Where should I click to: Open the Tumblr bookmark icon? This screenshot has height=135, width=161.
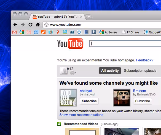[94, 32]
